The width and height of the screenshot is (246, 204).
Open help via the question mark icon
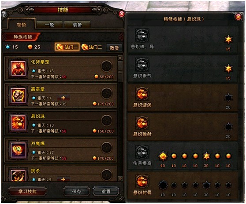pyautogui.click(x=4, y=14)
